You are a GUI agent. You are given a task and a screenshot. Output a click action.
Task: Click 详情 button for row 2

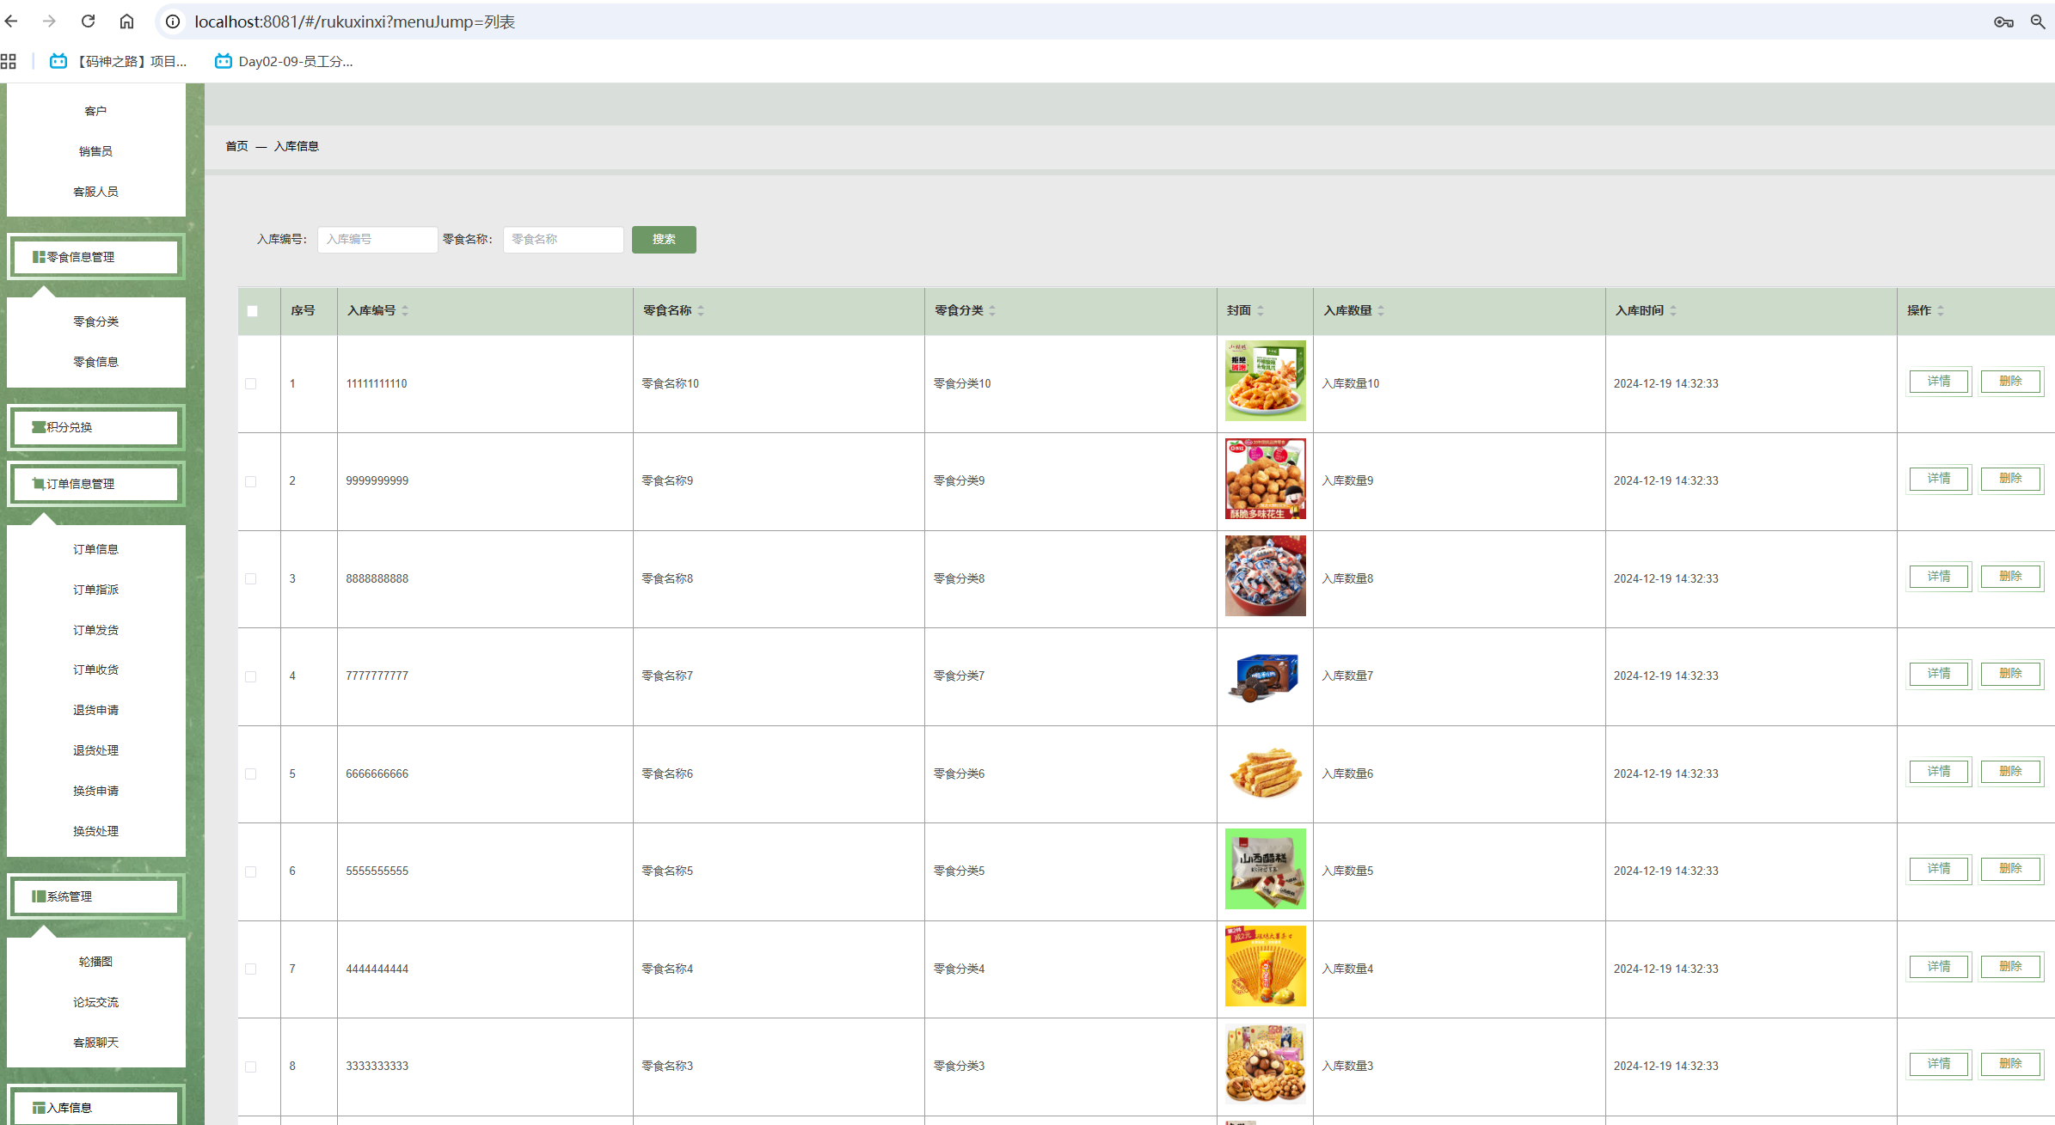(x=1938, y=479)
